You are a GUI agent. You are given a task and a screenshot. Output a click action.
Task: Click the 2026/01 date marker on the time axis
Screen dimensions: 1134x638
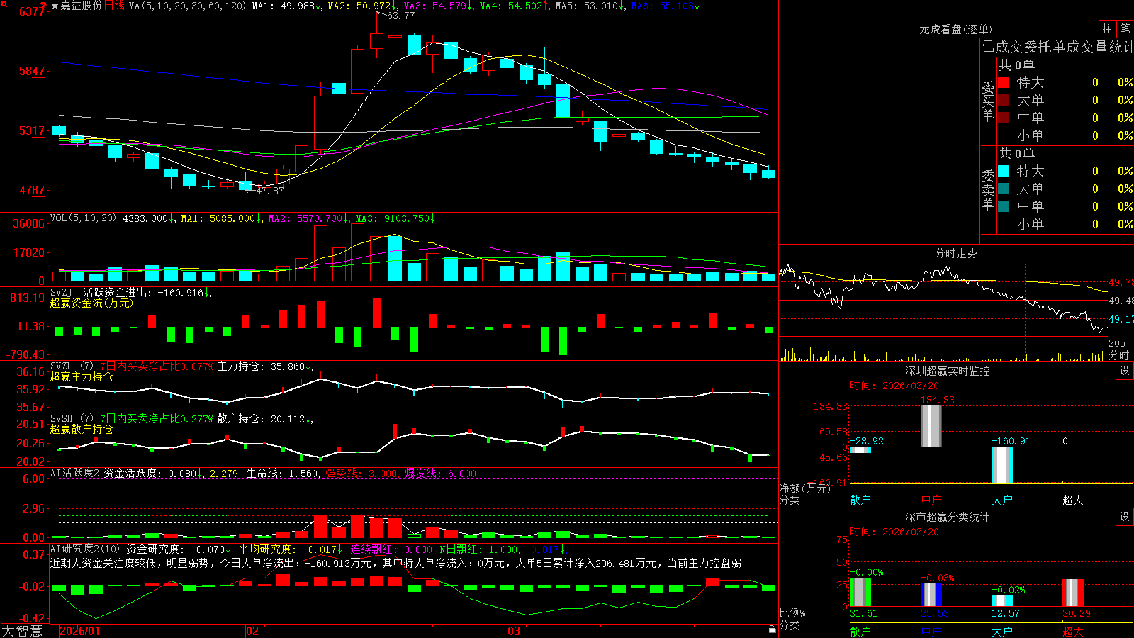tap(80, 631)
